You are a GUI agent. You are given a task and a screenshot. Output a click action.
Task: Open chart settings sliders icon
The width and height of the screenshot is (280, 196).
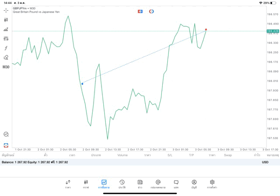(x=6, y=39)
